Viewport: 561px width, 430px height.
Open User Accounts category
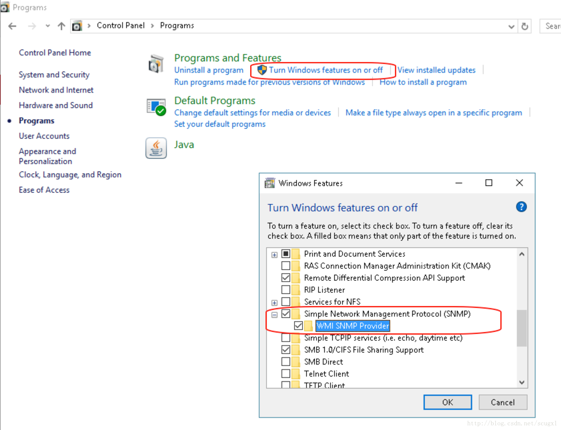coord(44,136)
